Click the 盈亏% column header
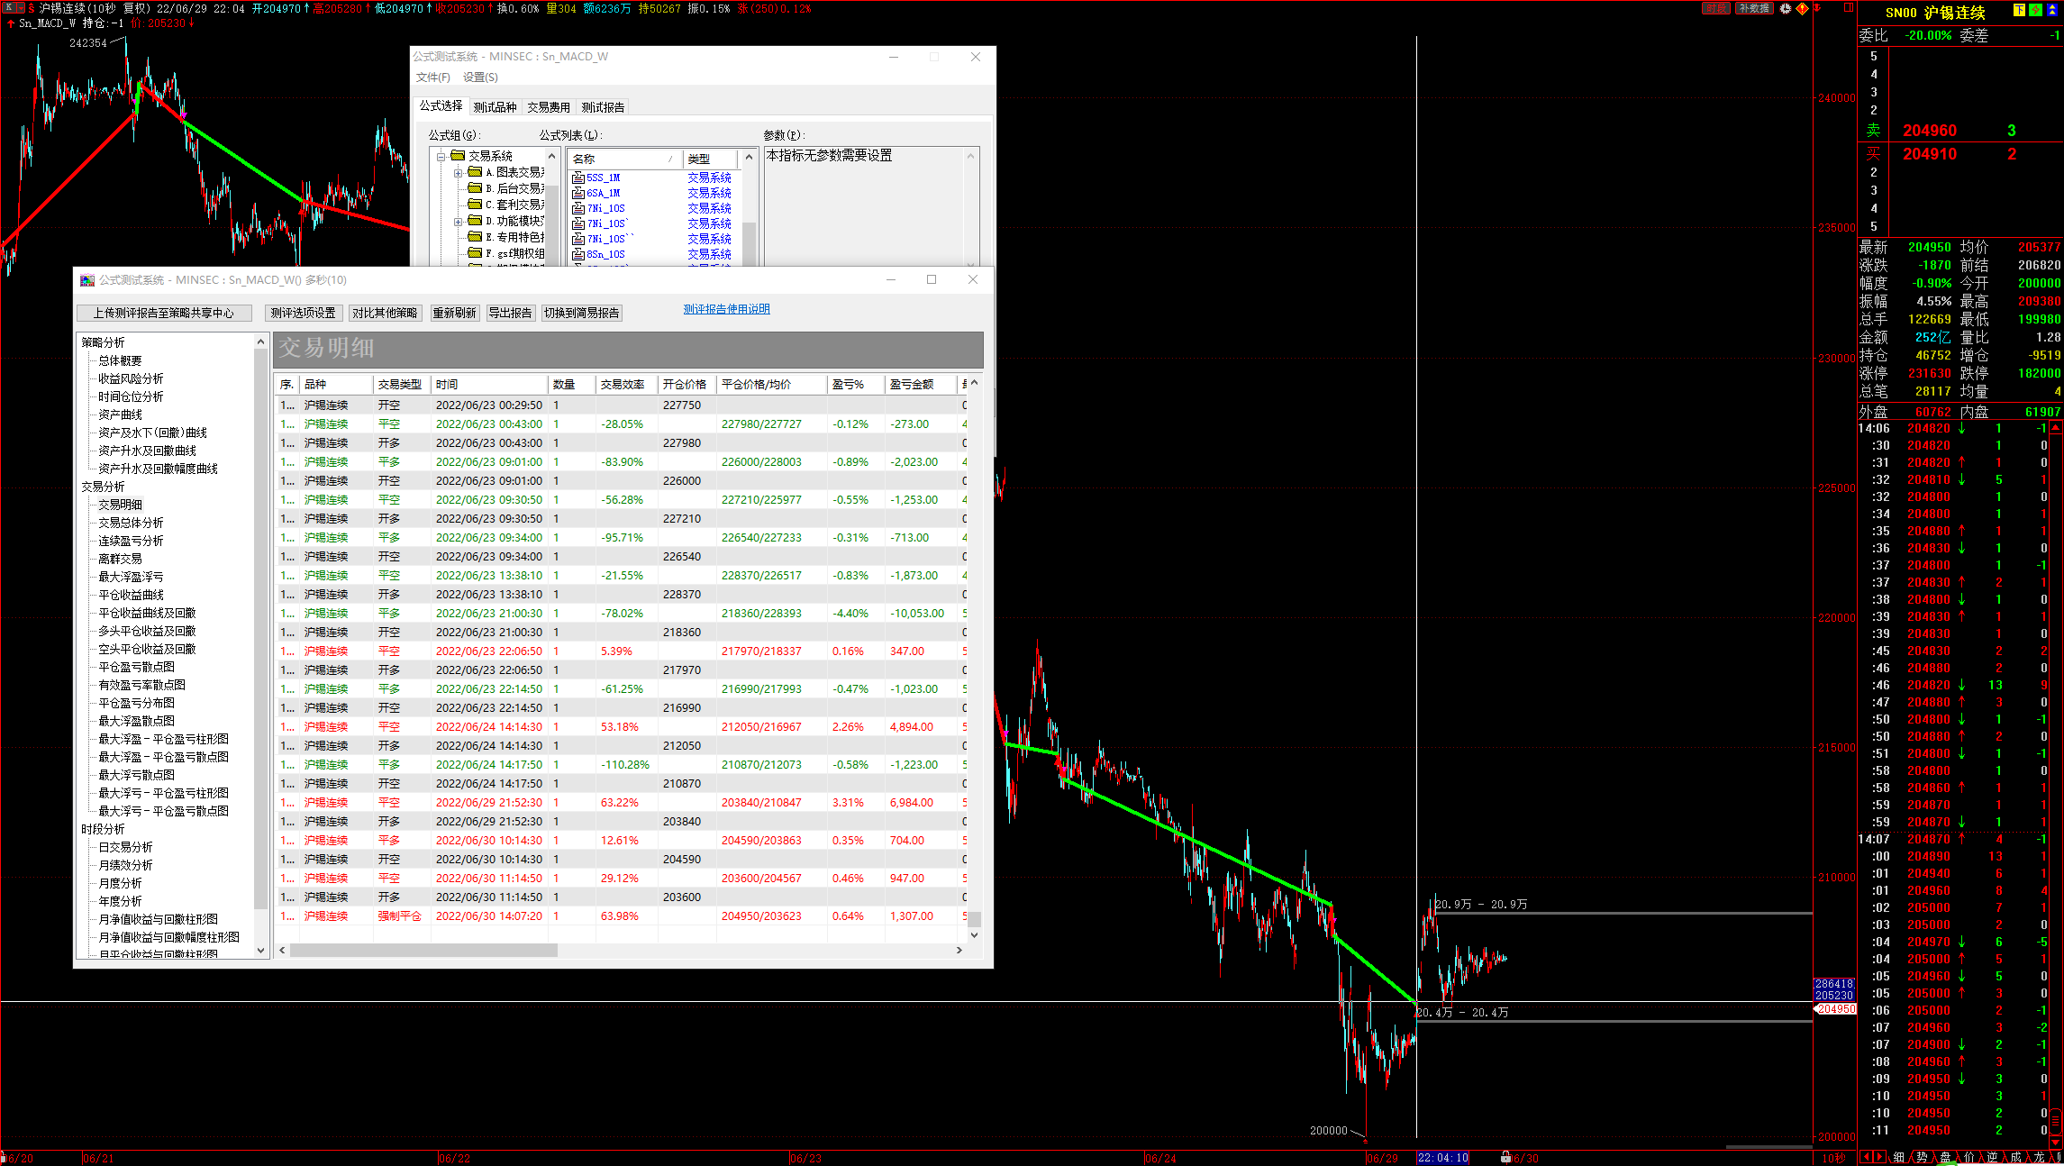This screenshot has height=1166, width=2064. [x=848, y=384]
